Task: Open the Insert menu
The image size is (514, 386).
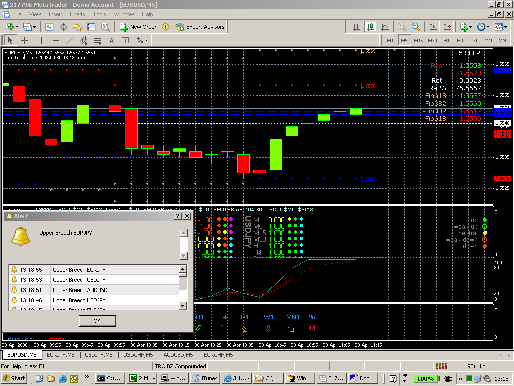Action: click(55, 14)
